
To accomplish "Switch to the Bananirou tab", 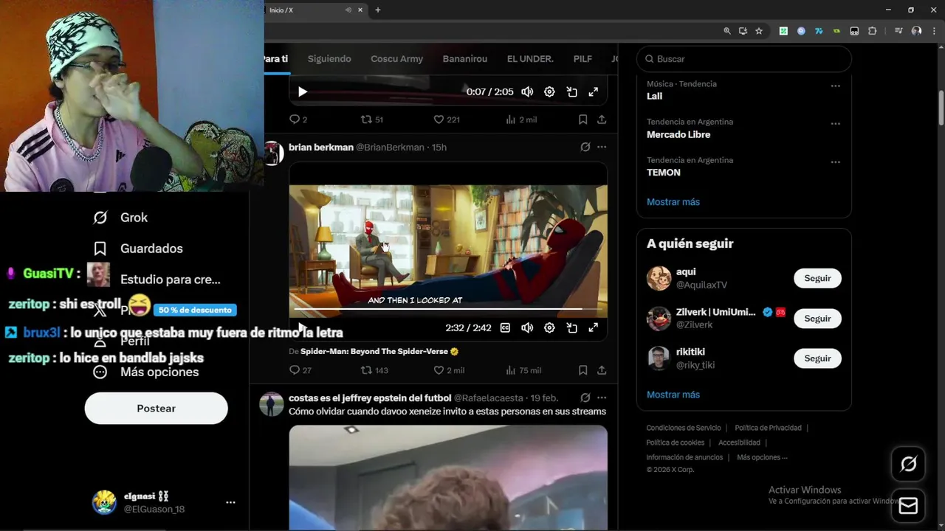I will tap(465, 59).
